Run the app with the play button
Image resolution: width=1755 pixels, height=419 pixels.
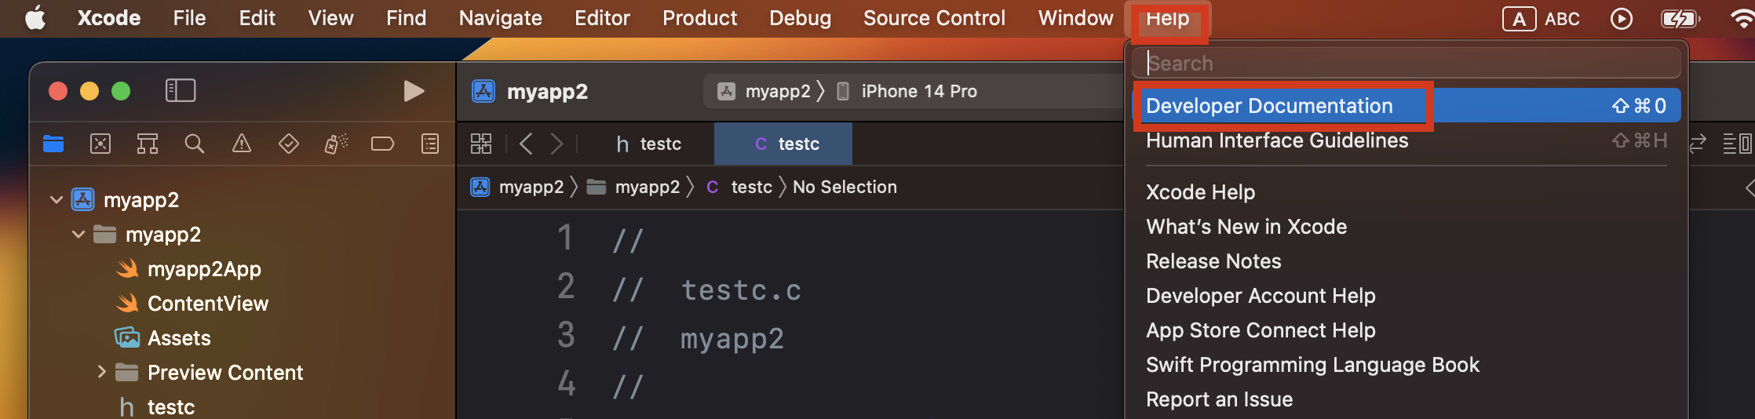point(414,91)
